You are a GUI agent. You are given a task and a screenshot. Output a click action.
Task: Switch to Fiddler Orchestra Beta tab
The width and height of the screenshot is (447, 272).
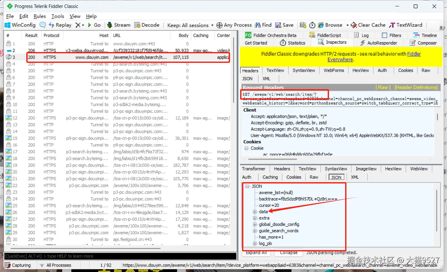point(271,35)
